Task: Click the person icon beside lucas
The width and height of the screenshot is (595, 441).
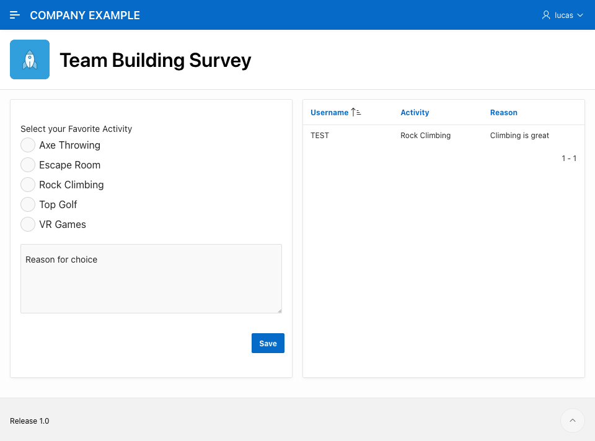Action: (545, 15)
